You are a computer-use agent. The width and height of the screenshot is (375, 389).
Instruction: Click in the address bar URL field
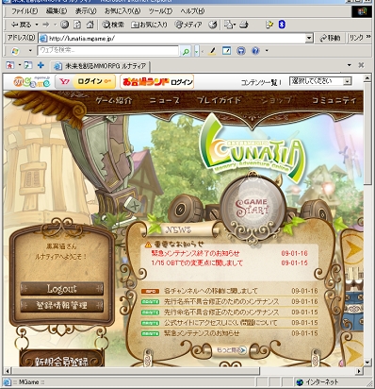pos(176,39)
